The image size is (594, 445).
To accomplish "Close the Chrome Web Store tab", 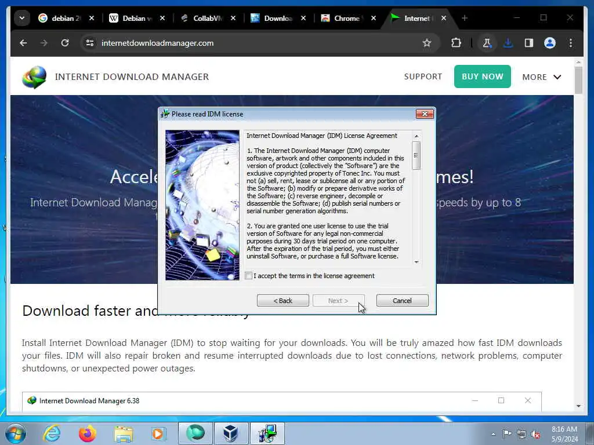I will click(x=374, y=18).
